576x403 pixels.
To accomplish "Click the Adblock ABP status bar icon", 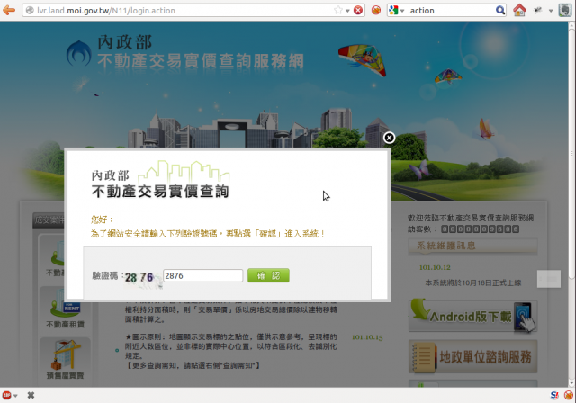I will click(6, 395).
